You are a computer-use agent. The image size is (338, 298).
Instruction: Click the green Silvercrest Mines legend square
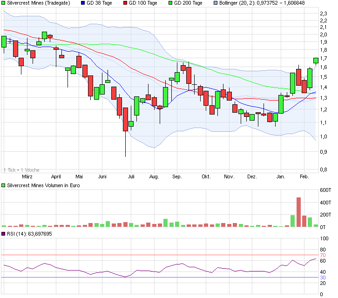click(x=3, y=3)
